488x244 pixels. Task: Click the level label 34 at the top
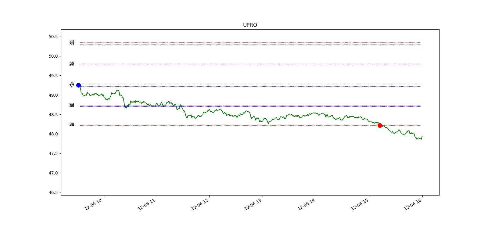click(72, 41)
